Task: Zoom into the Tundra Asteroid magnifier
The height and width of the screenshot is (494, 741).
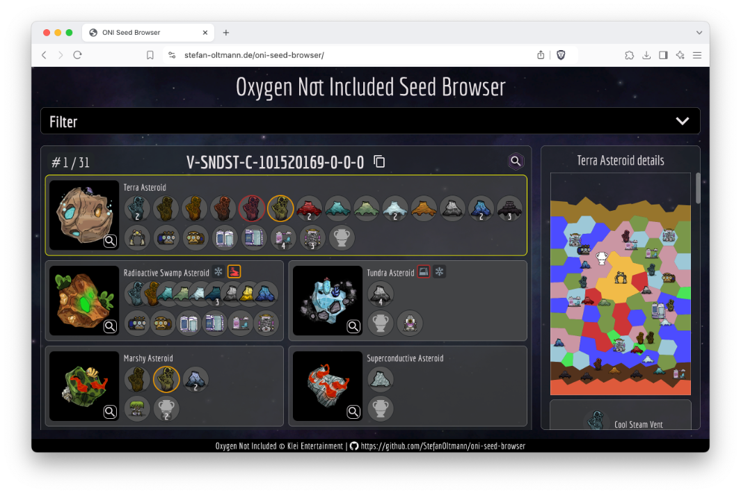Action: coord(353,326)
